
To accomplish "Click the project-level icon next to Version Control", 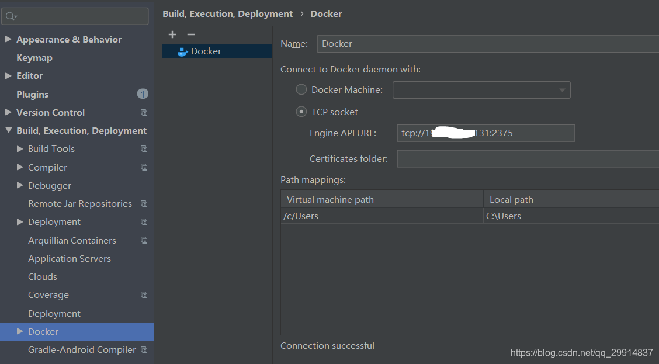I will point(144,112).
